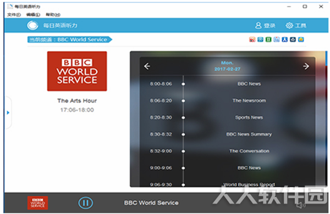Click the dark navy share icon
The width and height of the screenshot is (330, 214).
293,40
